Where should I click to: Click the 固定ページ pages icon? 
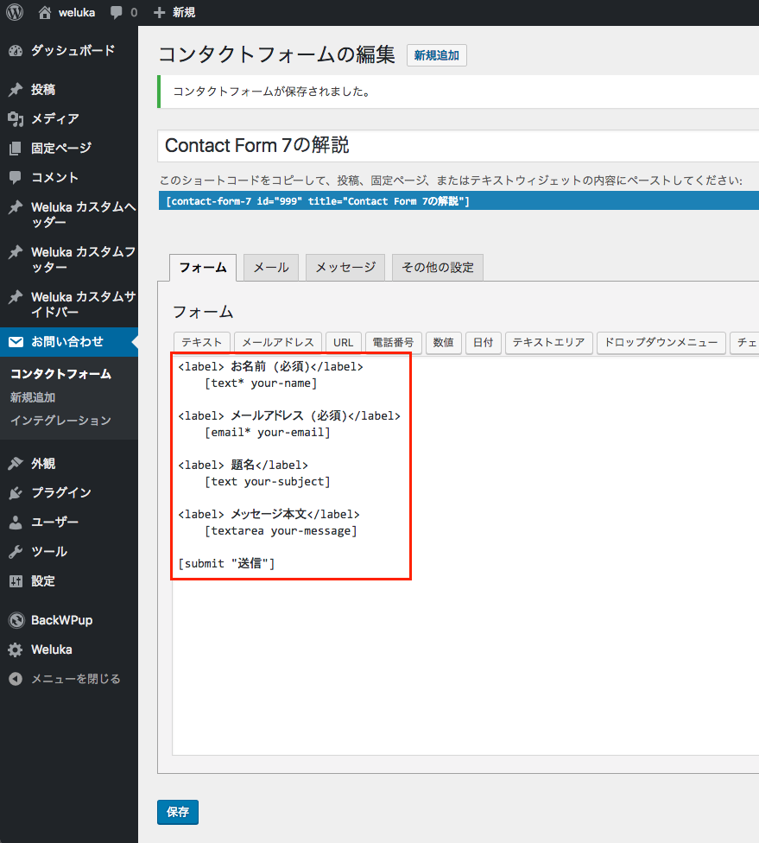[x=16, y=149]
